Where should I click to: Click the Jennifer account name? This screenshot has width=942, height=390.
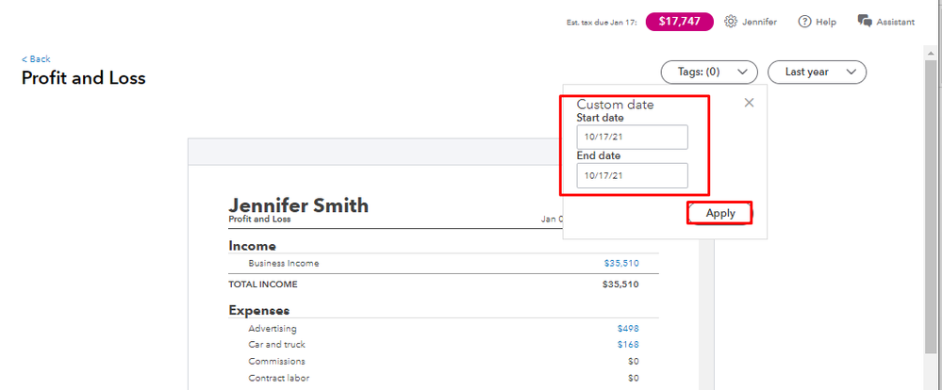(x=759, y=22)
